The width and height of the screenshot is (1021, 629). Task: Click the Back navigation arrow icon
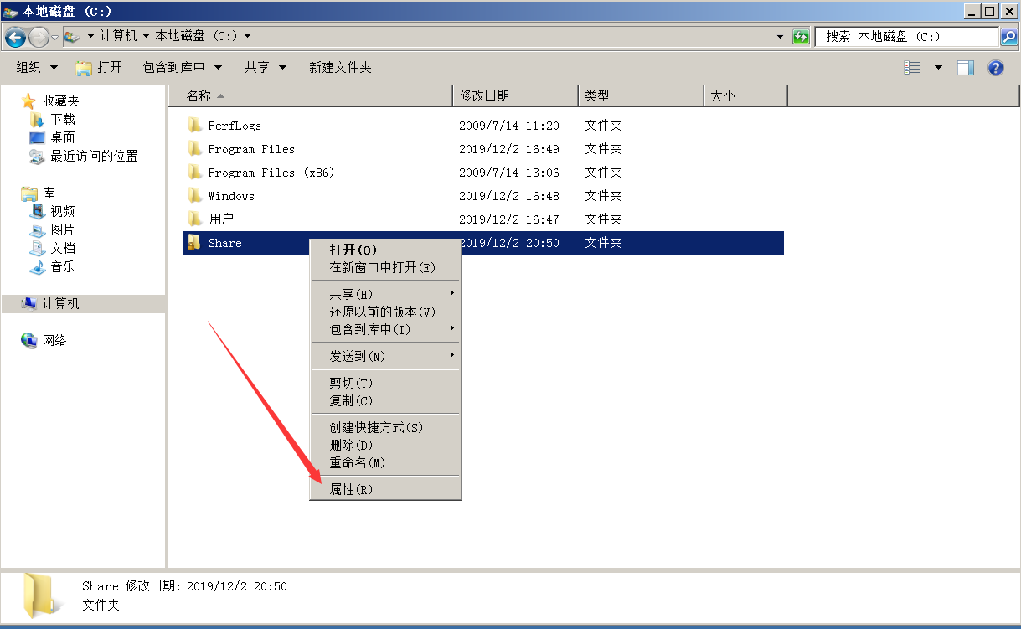(x=15, y=37)
